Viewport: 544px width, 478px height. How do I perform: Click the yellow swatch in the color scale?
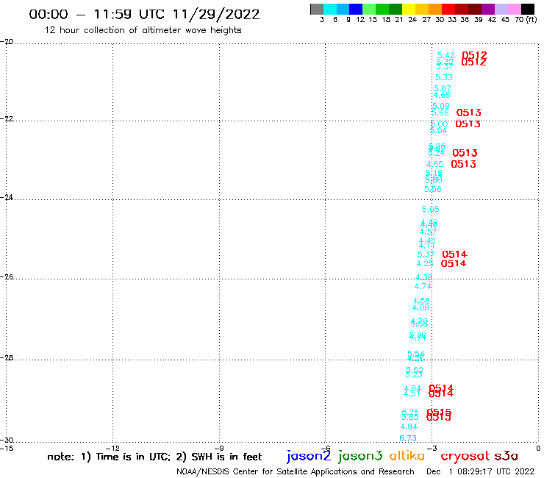coord(409,9)
